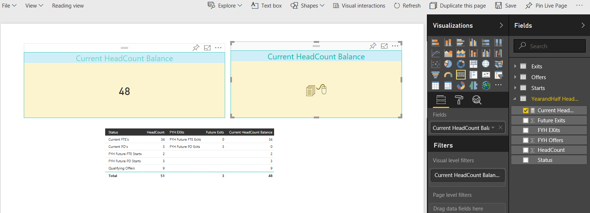Pin the selected right card visual
590x213 pixels.
(x=373, y=46)
